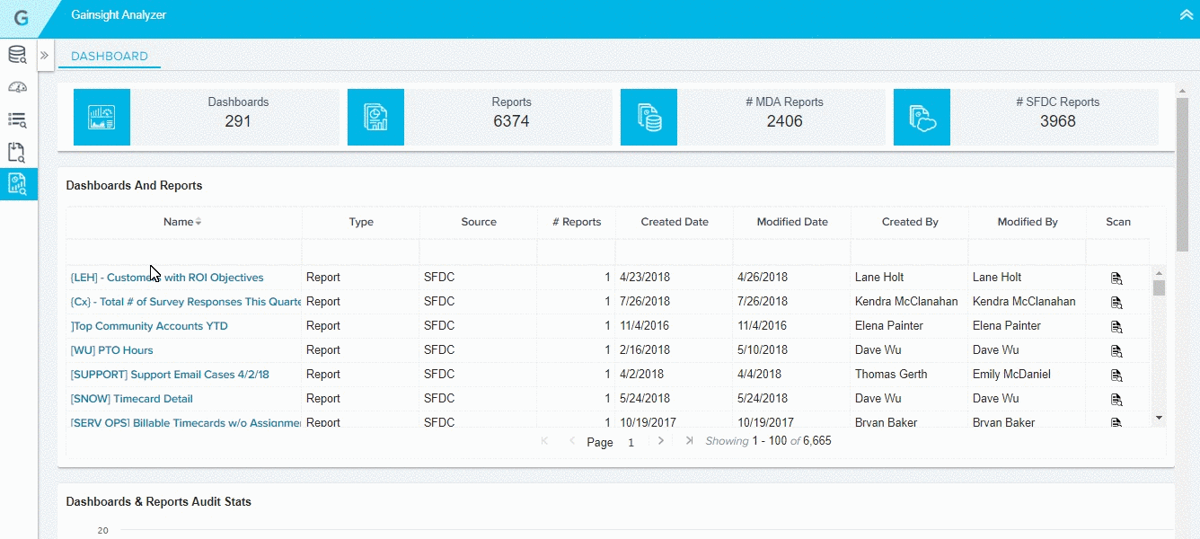The height and width of the screenshot is (539, 1200).
Task: Open Support Email Cases 4/2/18 report
Action: [170, 375]
